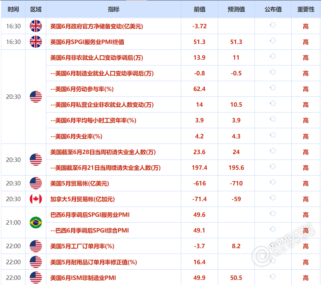
Task: Click the previous value 16.4 for 耐用品订单
Action: [x=199, y=262]
